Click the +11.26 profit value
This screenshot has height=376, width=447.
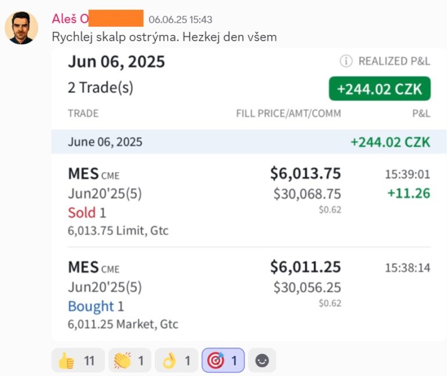pyautogui.click(x=409, y=194)
